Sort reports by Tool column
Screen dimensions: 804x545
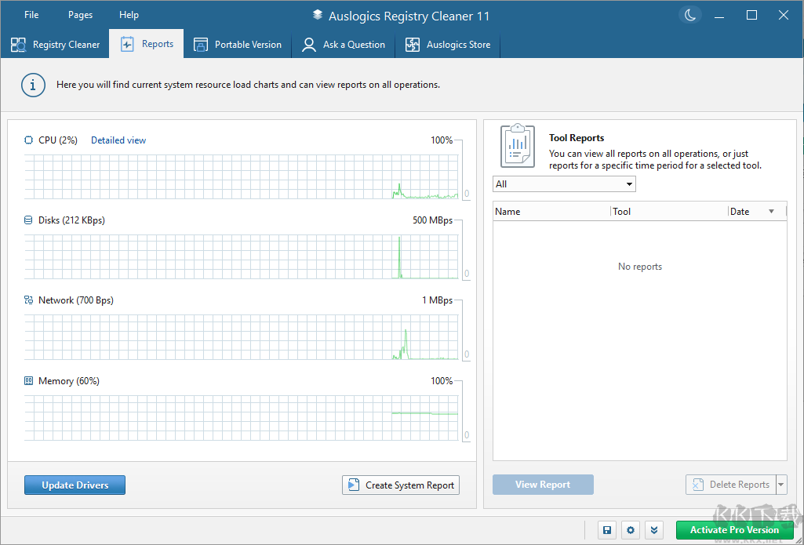(669, 211)
